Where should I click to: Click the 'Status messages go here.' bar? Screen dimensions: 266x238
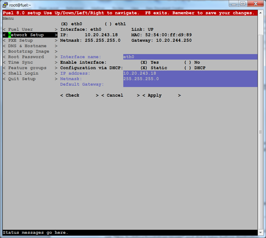pos(130,233)
